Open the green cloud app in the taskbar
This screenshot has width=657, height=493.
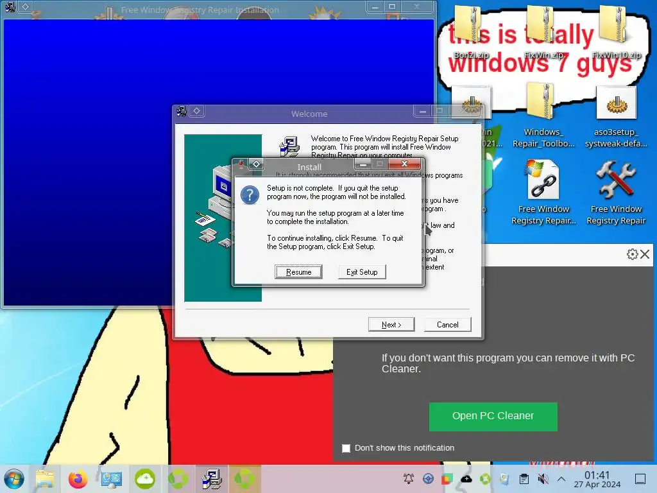coord(145,479)
